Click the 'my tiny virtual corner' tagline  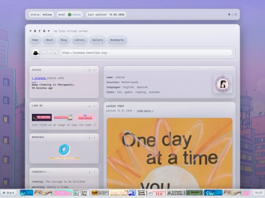tap(71, 31)
